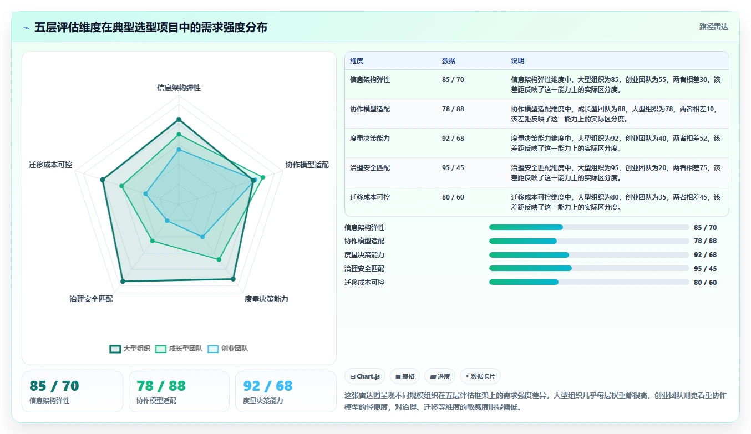Toggle 大型组织 legend series
Viewport: 751px width, 434px height.
point(130,349)
